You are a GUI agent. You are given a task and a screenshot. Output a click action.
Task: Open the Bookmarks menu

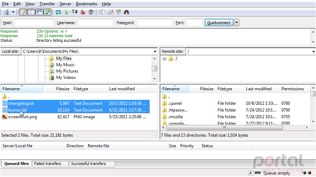(x=86, y=4)
